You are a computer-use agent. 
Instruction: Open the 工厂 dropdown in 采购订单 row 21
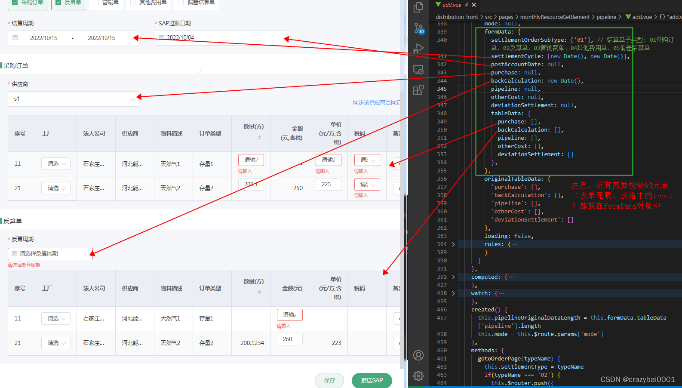pos(56,188)
